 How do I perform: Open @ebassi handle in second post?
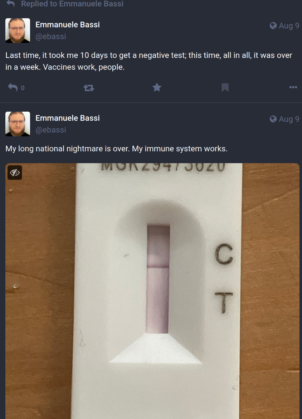click(x=51, y=130)
